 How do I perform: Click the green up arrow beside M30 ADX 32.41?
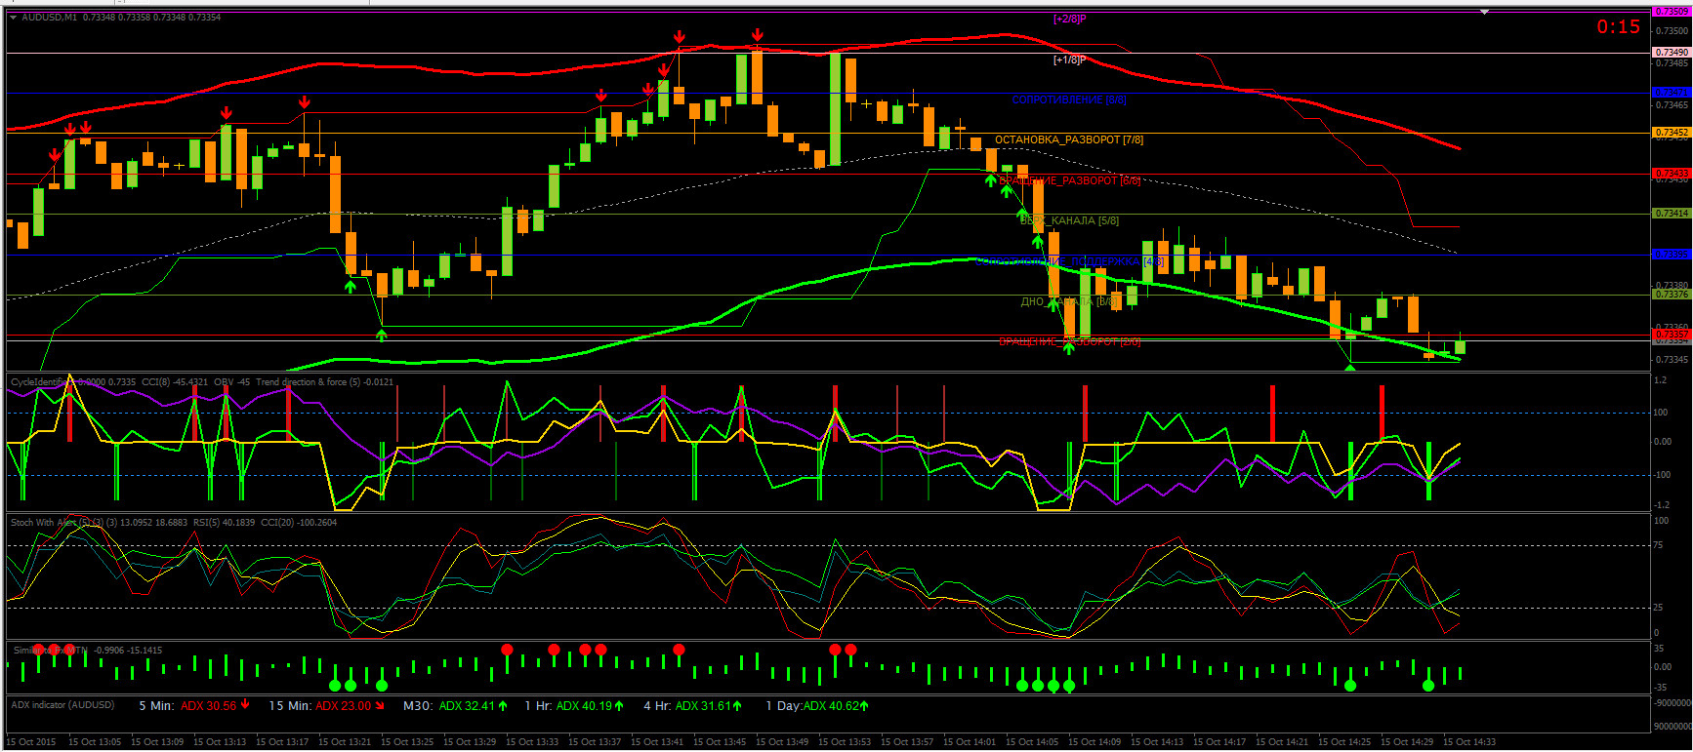(x=503, y=705)
